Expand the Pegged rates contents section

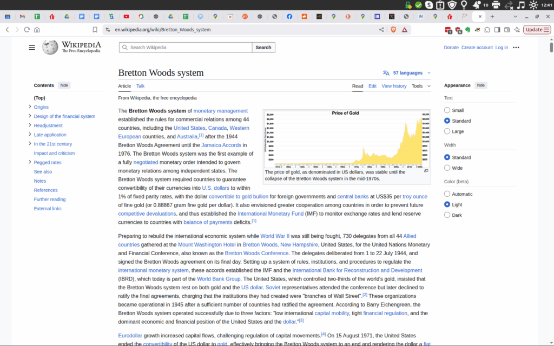(x=30, y=162)
